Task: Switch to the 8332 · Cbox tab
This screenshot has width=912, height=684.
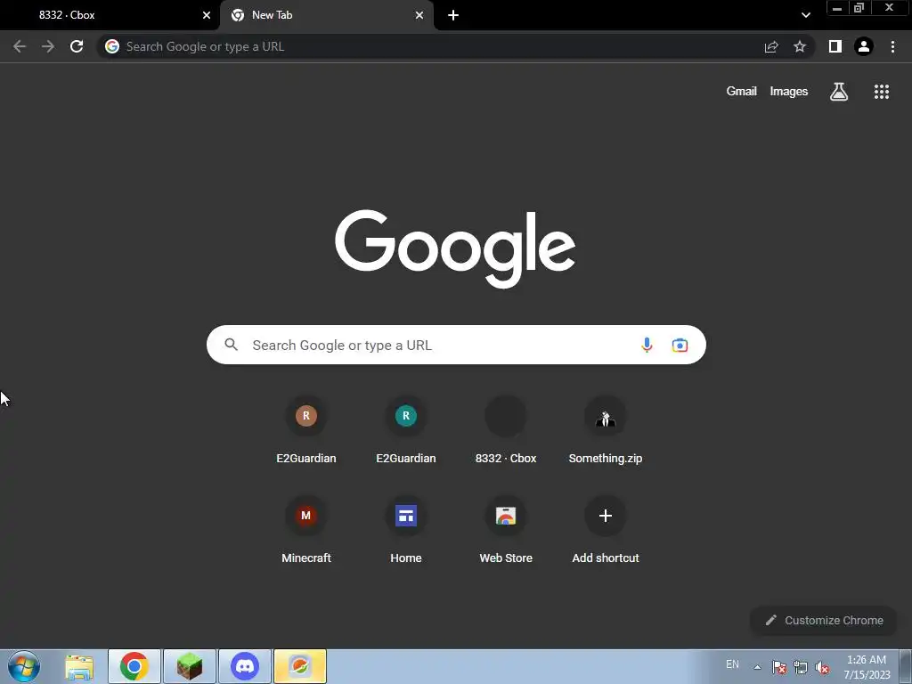Action: tap(110, 15)
